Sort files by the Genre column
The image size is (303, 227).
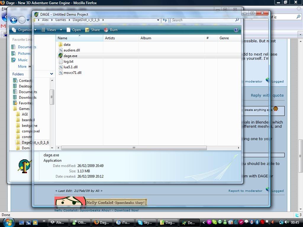(x=230, y=38)
